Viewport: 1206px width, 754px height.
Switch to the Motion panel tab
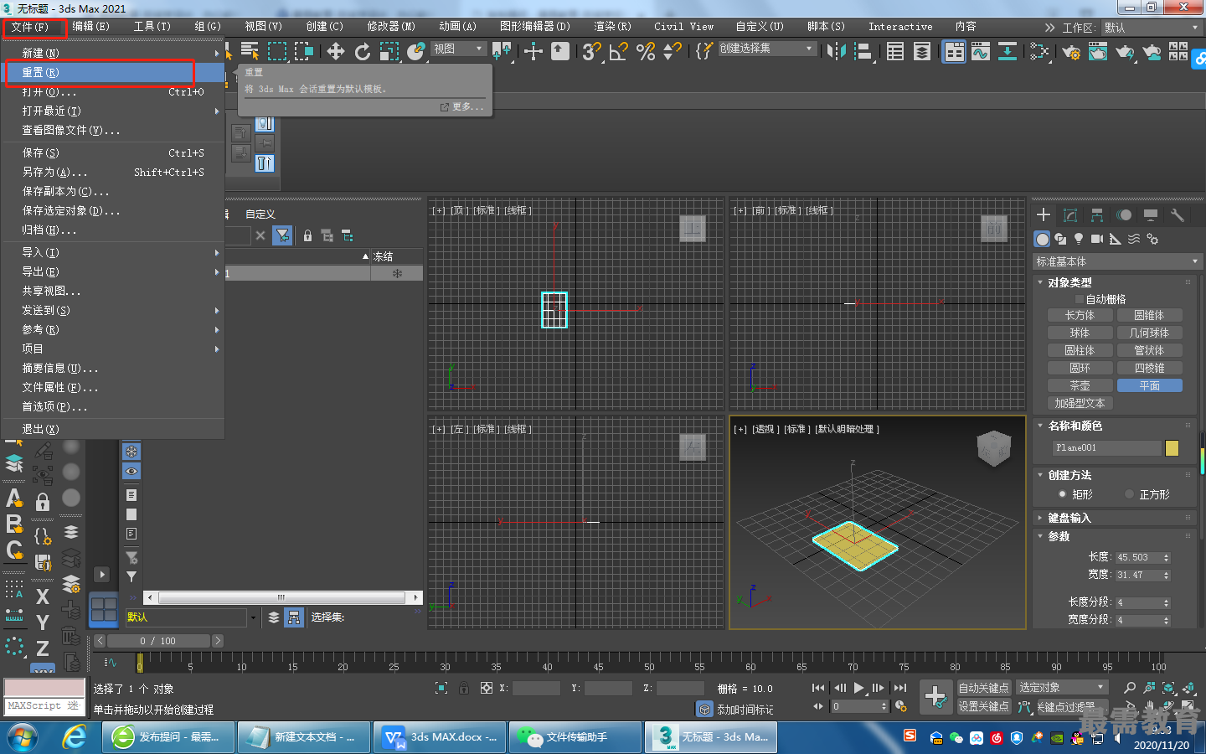click(x=1124, y=215)
